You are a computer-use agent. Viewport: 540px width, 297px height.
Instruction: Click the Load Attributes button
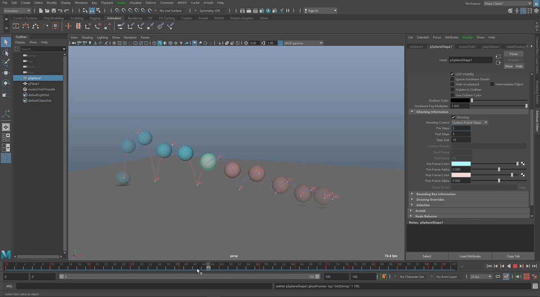pos(470,256)
